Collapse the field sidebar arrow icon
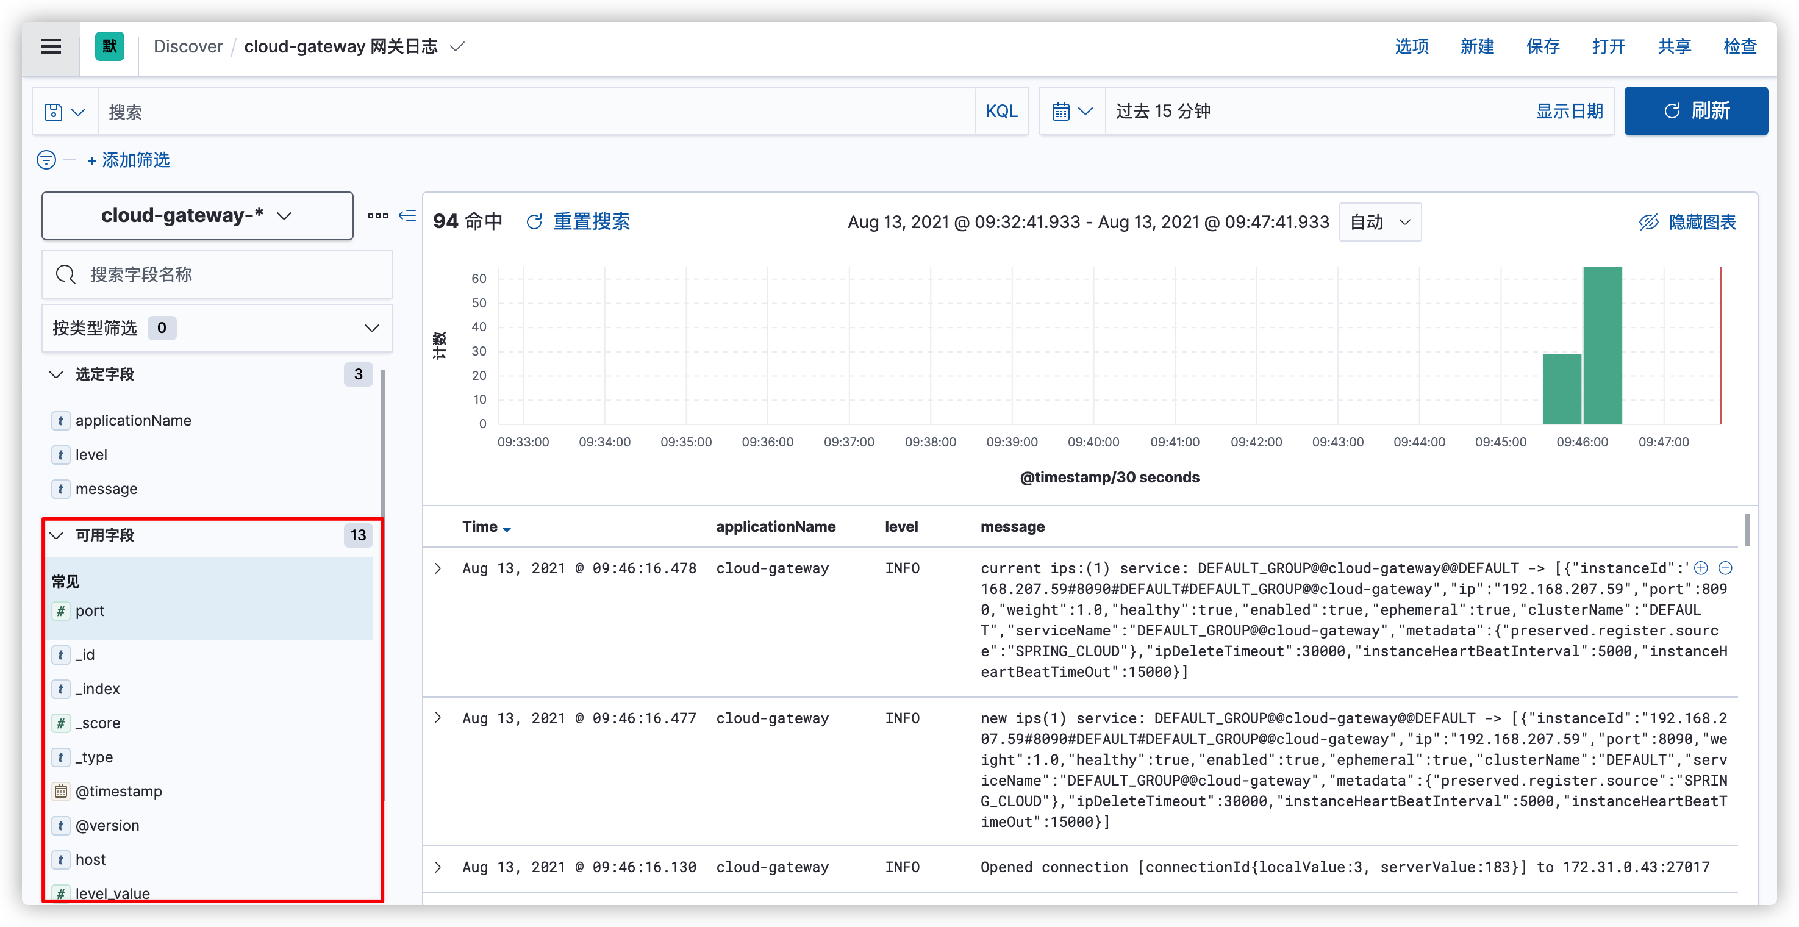The width and height of the screenshot is (1799, 927). 407,216
